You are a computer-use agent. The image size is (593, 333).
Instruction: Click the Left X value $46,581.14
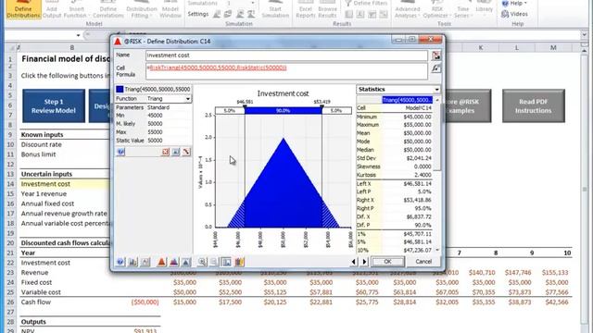(x=417, y=184)
